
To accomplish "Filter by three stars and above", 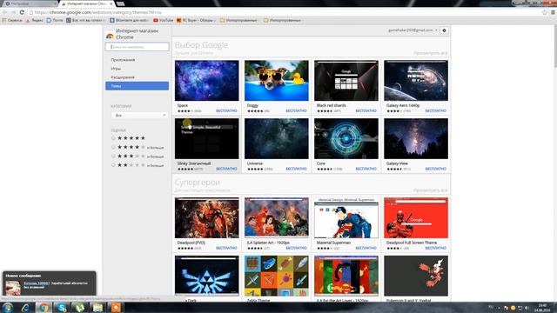I will click(113, 156).
